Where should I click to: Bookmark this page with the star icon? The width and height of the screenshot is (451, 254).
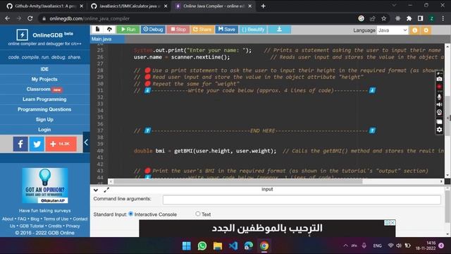[383, 18]
